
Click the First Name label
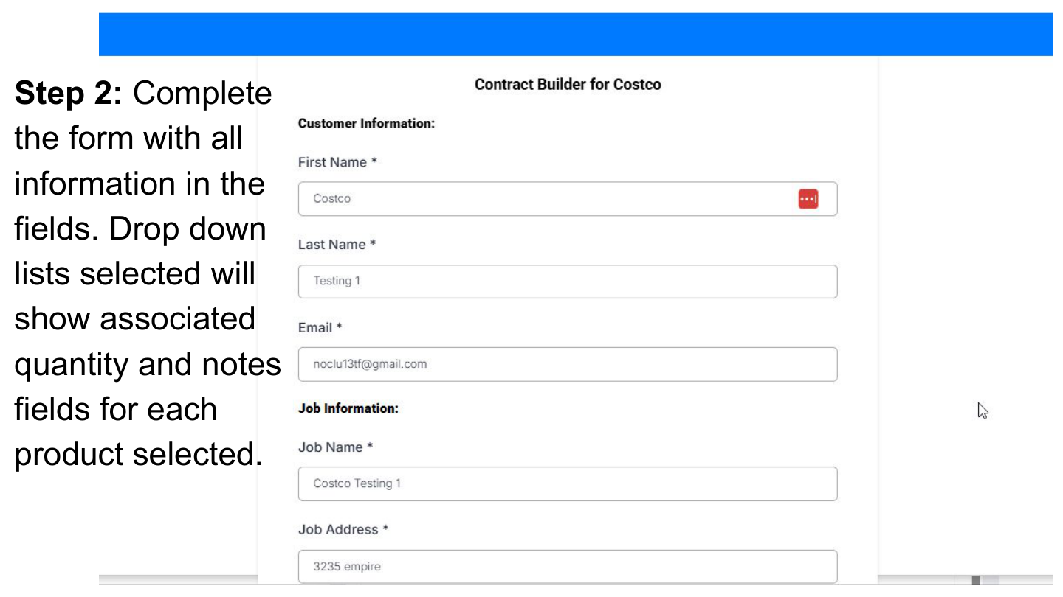pos(337,162)
